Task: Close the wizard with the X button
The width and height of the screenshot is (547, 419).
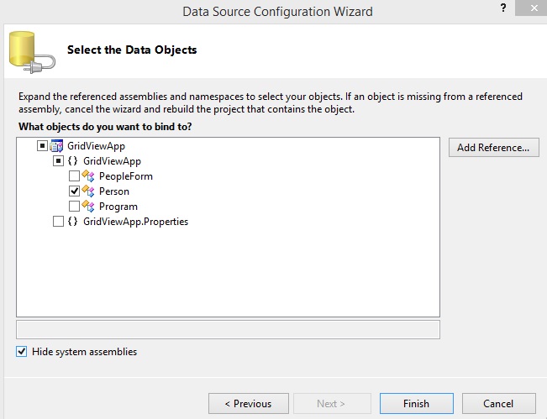Action: (x=529, y=12)
